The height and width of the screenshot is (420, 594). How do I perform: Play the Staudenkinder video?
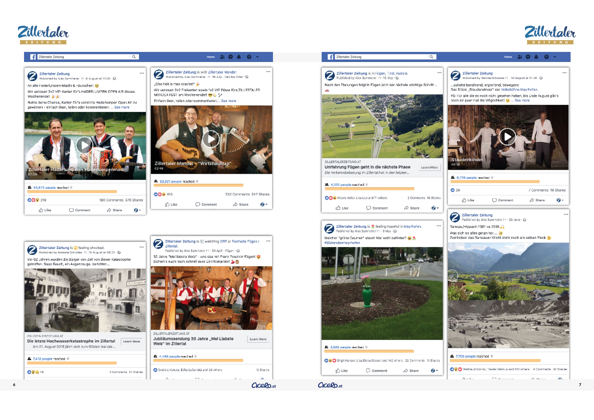point(507,136)
